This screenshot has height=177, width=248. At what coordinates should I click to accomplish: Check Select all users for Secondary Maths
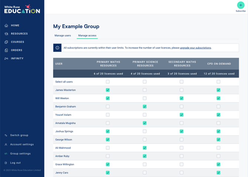(x=182, y=81)
